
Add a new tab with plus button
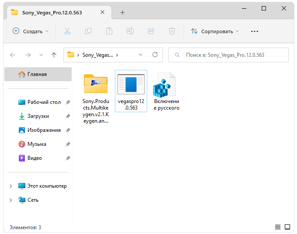click(x=122, y=12)
